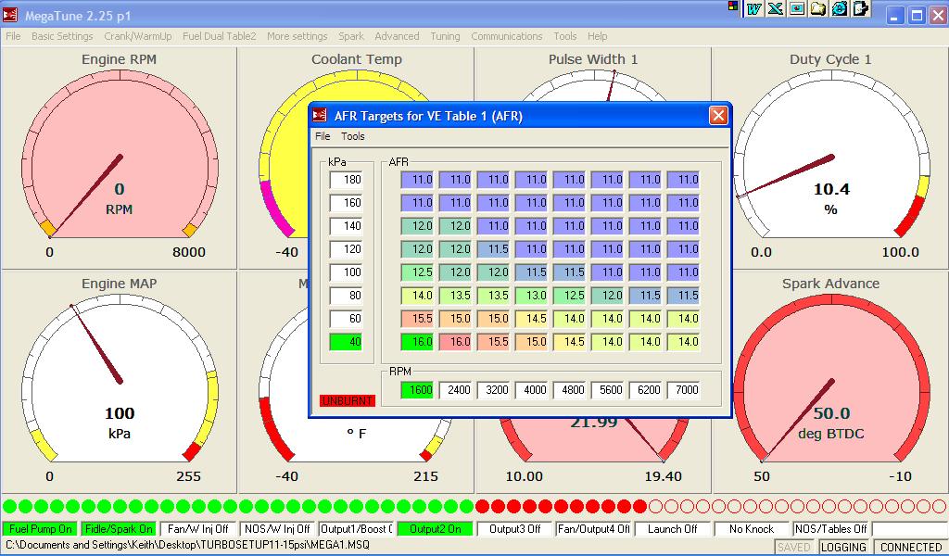
Task: Click the AFR Targets dialog title icon
Action: tap(319, 116)
